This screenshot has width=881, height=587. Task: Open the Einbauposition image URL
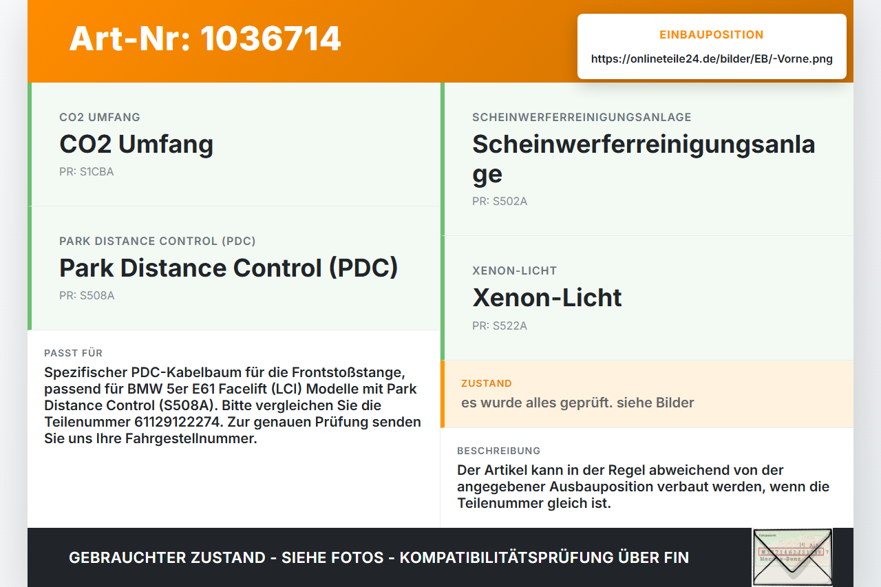click(x=712, y=59)
